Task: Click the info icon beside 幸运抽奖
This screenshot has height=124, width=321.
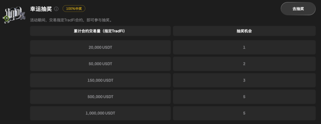Action: click(x=56, y=9)
